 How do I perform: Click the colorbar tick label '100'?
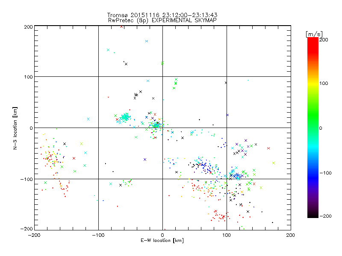pyautogui.click(x=324, y=83)
